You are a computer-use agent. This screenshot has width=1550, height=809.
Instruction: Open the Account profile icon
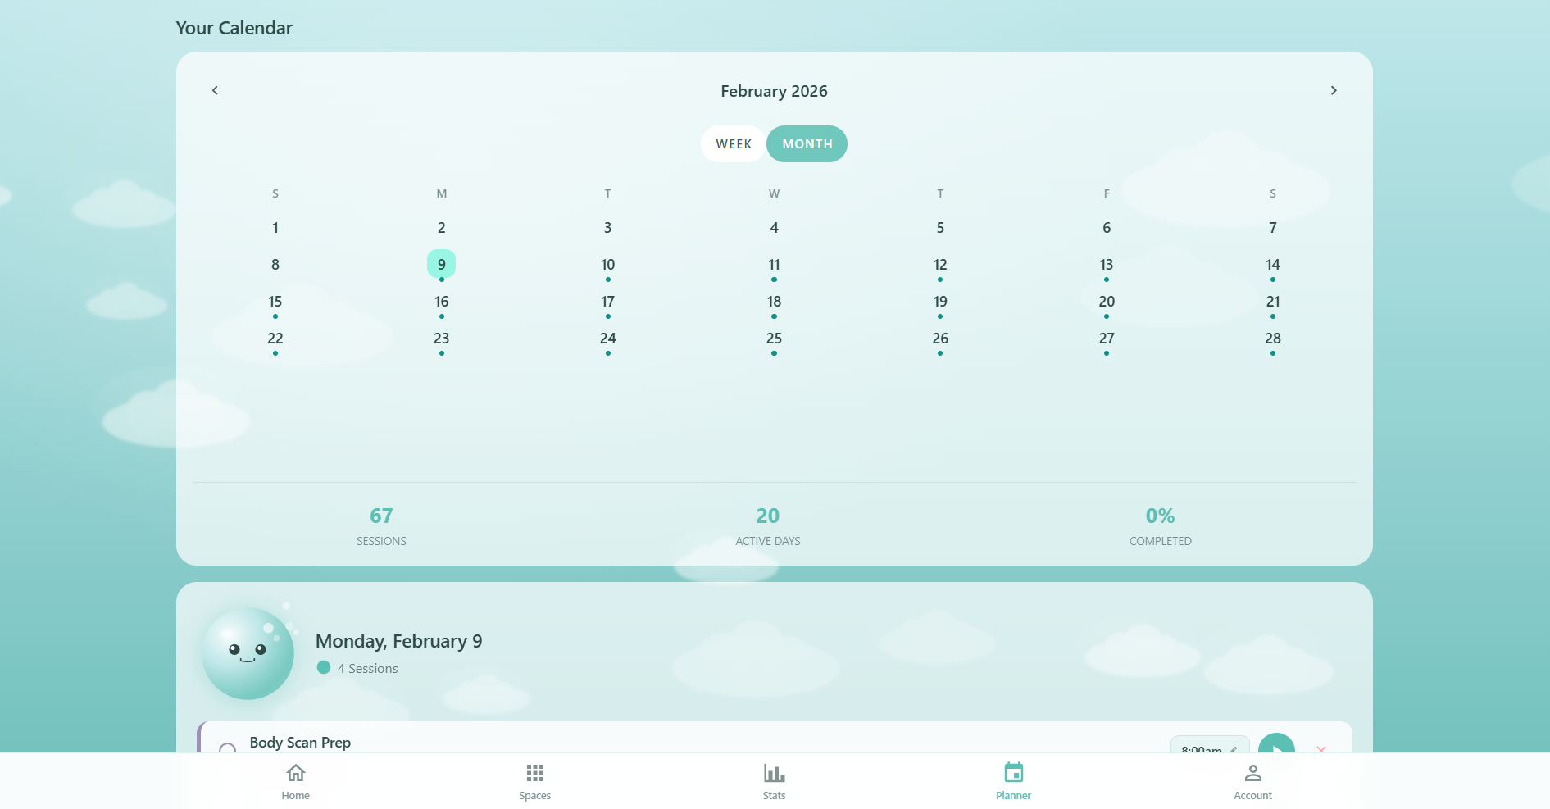(x=1252, y=779)
